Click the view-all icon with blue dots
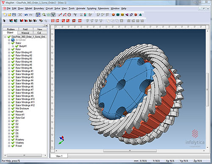This screenshot has height=164, width=212. (38, 15)
